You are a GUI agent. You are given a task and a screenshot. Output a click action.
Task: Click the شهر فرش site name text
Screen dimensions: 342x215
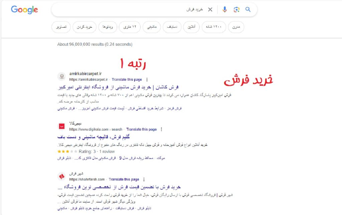pyautogui.click(x=76, y=174)
